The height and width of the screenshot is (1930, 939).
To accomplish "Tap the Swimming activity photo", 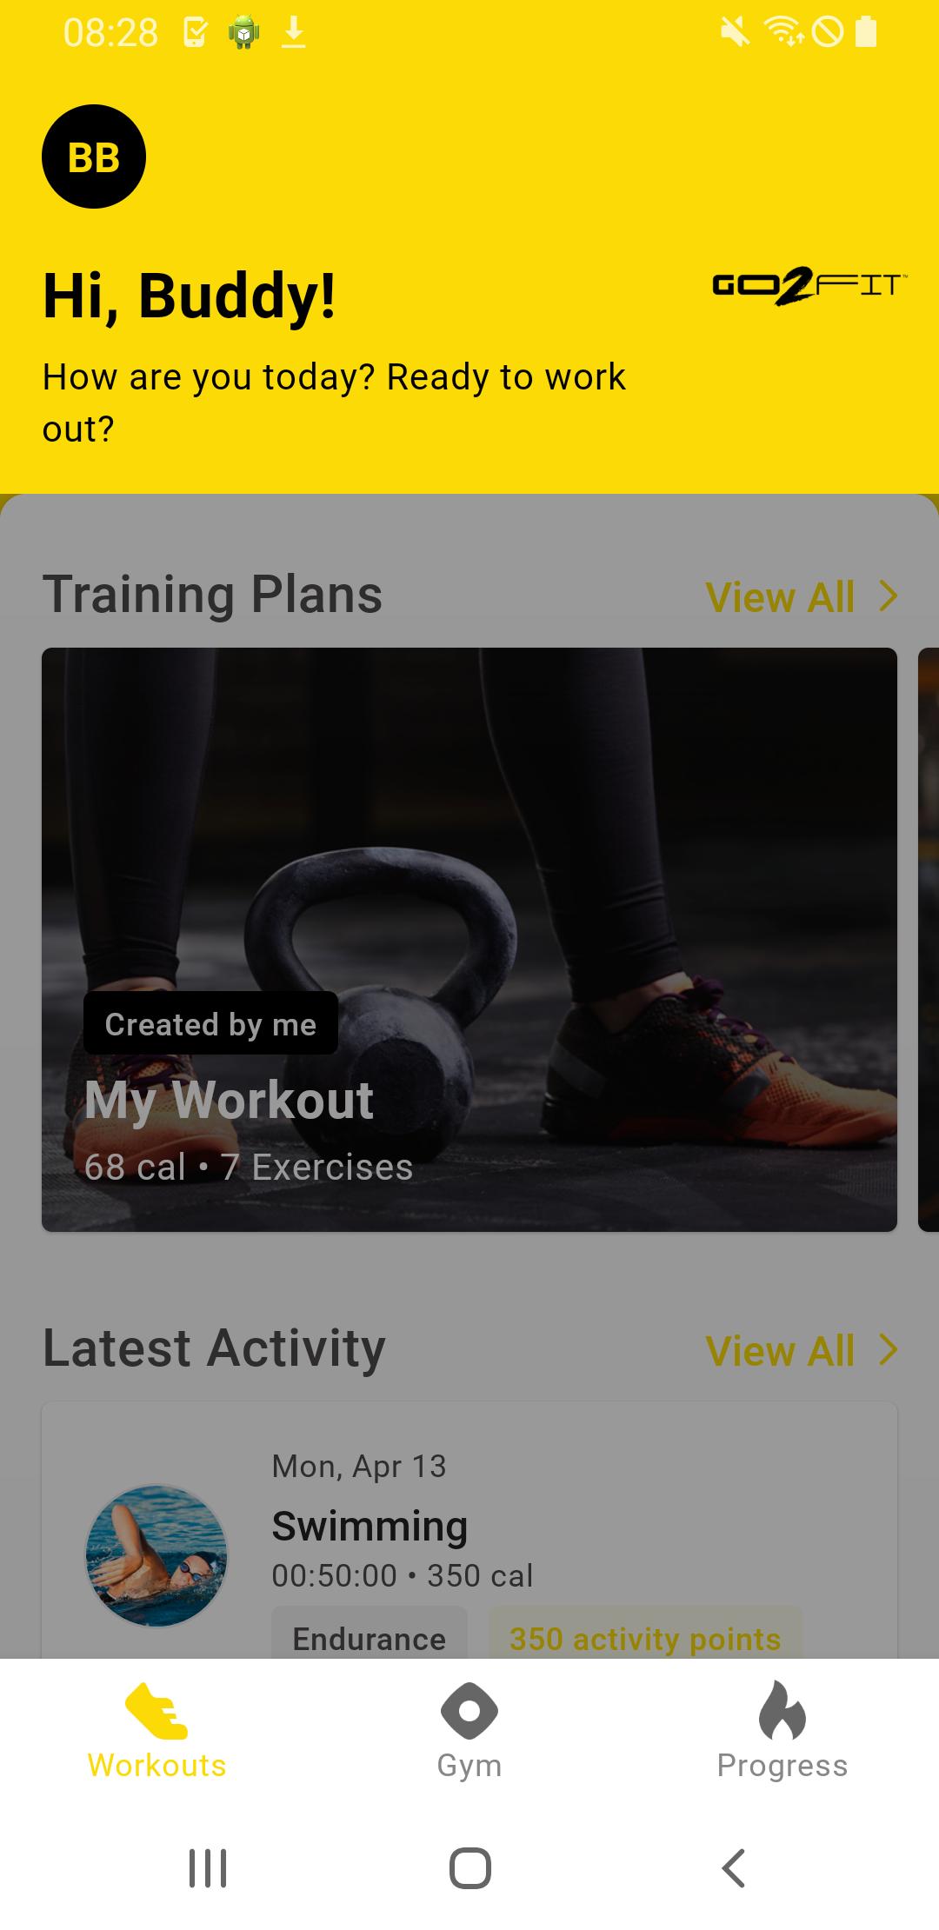I will [156, 1555].
